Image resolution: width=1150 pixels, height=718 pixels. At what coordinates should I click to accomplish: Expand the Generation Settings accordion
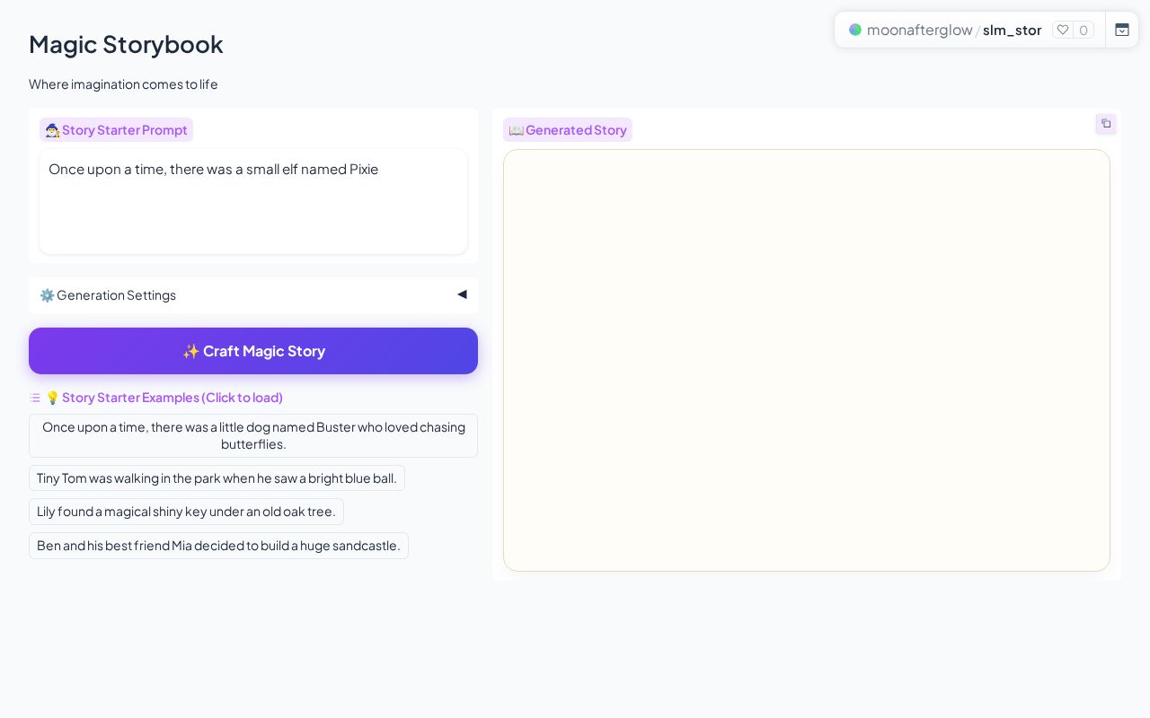click(253, 295)
